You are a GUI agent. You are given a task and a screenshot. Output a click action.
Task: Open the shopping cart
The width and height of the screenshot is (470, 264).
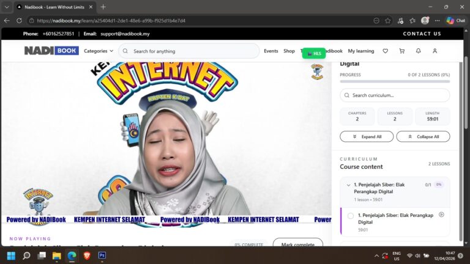tap(401, 51)
